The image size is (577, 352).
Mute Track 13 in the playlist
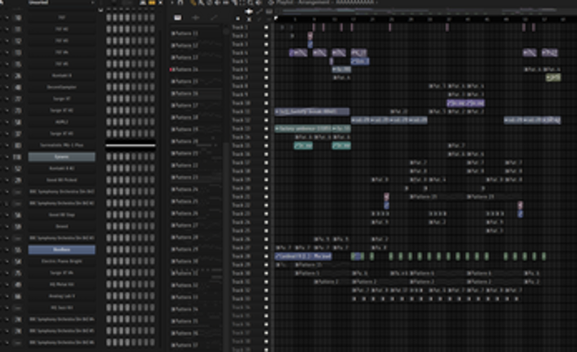(x=266, y=129)
